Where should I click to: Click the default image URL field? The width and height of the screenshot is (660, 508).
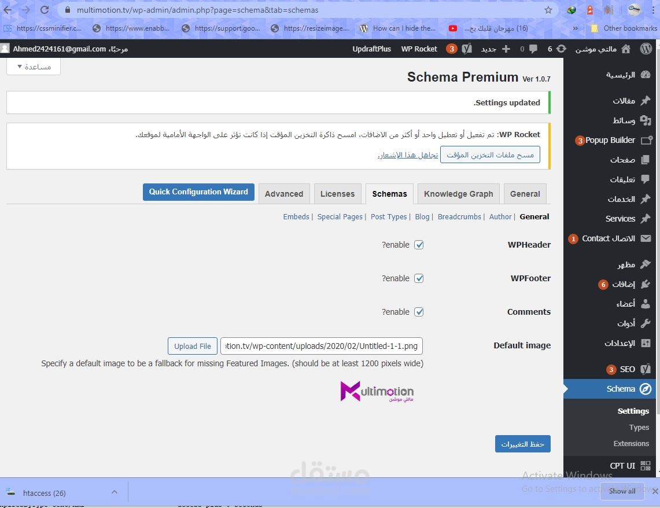pyautogui.click(x=321, y=346)
